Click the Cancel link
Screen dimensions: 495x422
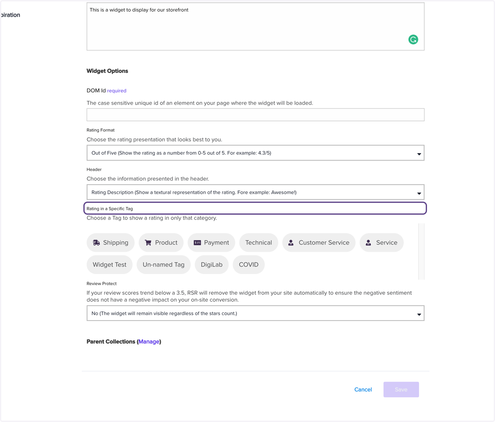click(x=363, y=389)
